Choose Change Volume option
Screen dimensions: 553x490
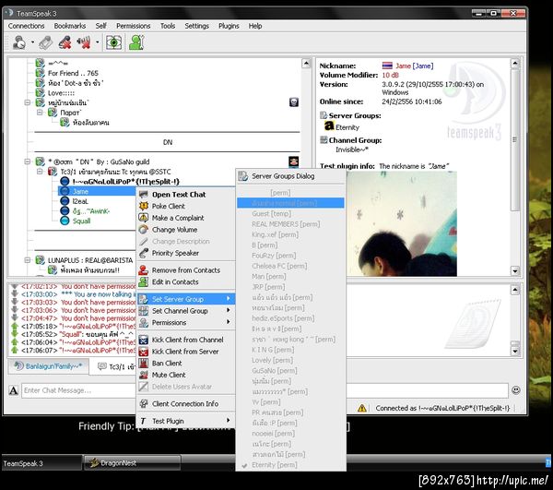coord(186,230)
